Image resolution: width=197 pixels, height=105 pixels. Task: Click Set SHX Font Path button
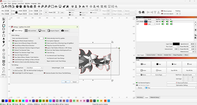[x=18, y=70]
